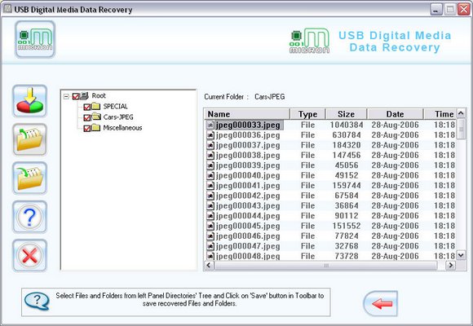
Task: Click the Save recovered data pie-chart icon
Action: tap(29, 101)
